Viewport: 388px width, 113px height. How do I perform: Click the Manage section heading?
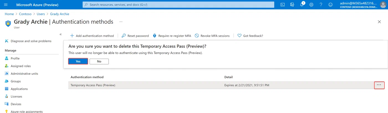(x=11, y=50)
